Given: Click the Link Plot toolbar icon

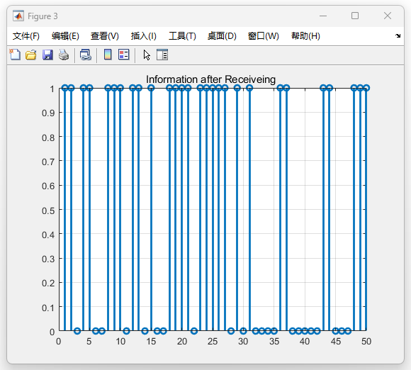Looking at the screenshot, I should (86, 55).
